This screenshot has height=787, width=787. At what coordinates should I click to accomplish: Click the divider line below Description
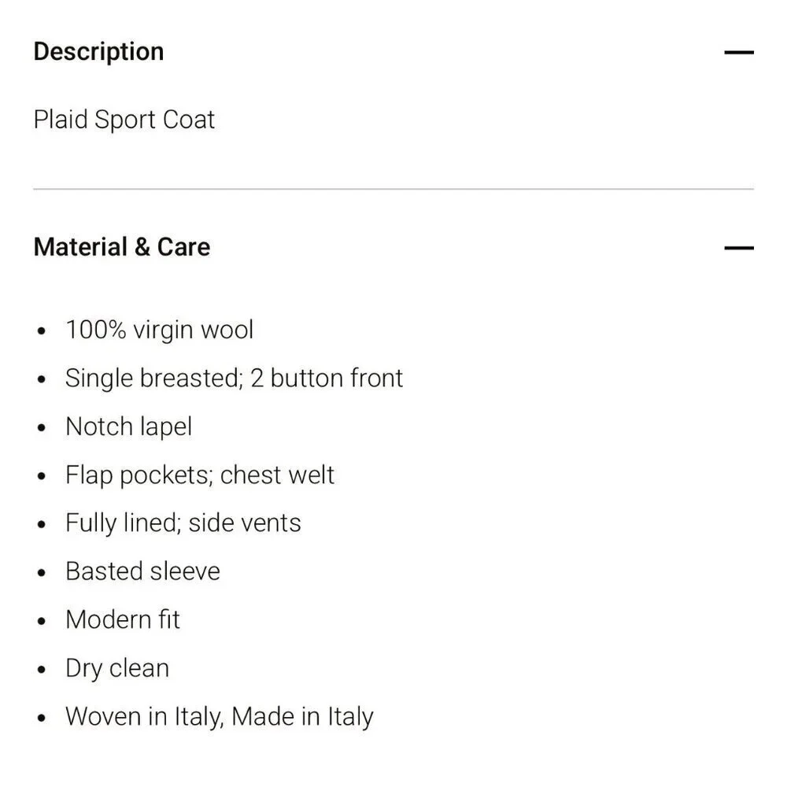coord(393,189)
